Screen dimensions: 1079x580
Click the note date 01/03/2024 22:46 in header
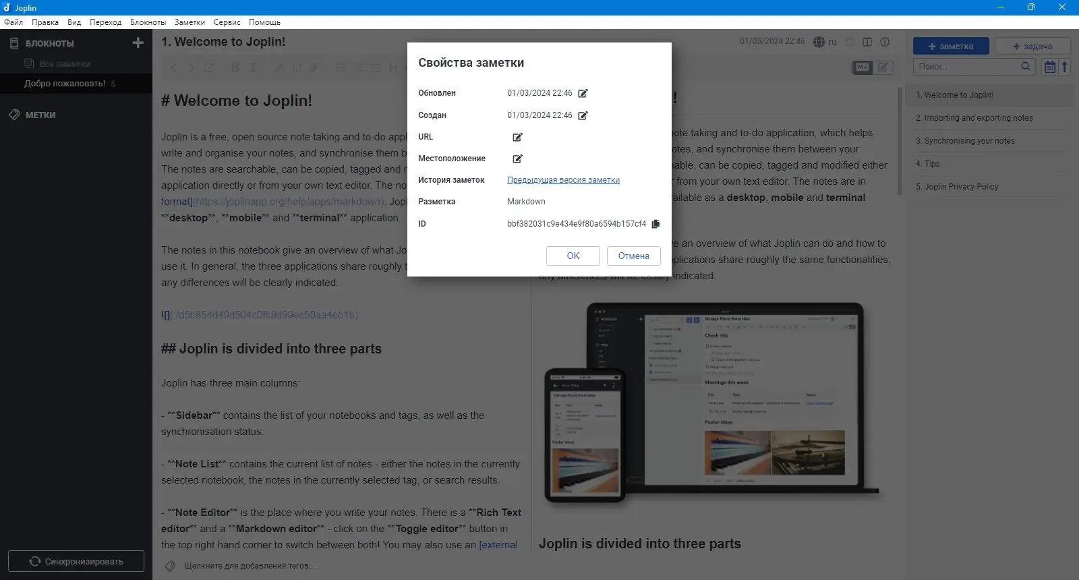[771, 41]
